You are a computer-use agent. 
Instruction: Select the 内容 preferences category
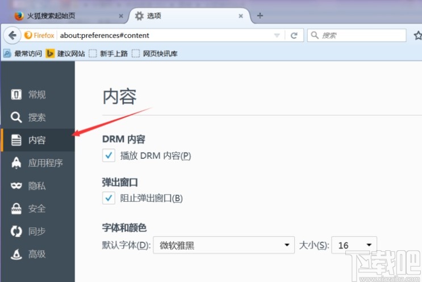tap(37, 140)
